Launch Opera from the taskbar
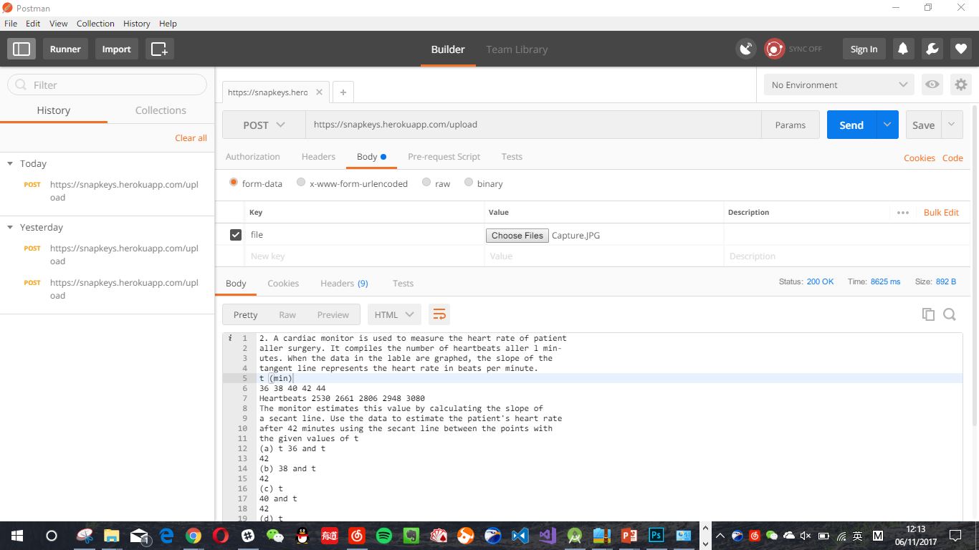 pyautogui.click(x=221, y=536)
